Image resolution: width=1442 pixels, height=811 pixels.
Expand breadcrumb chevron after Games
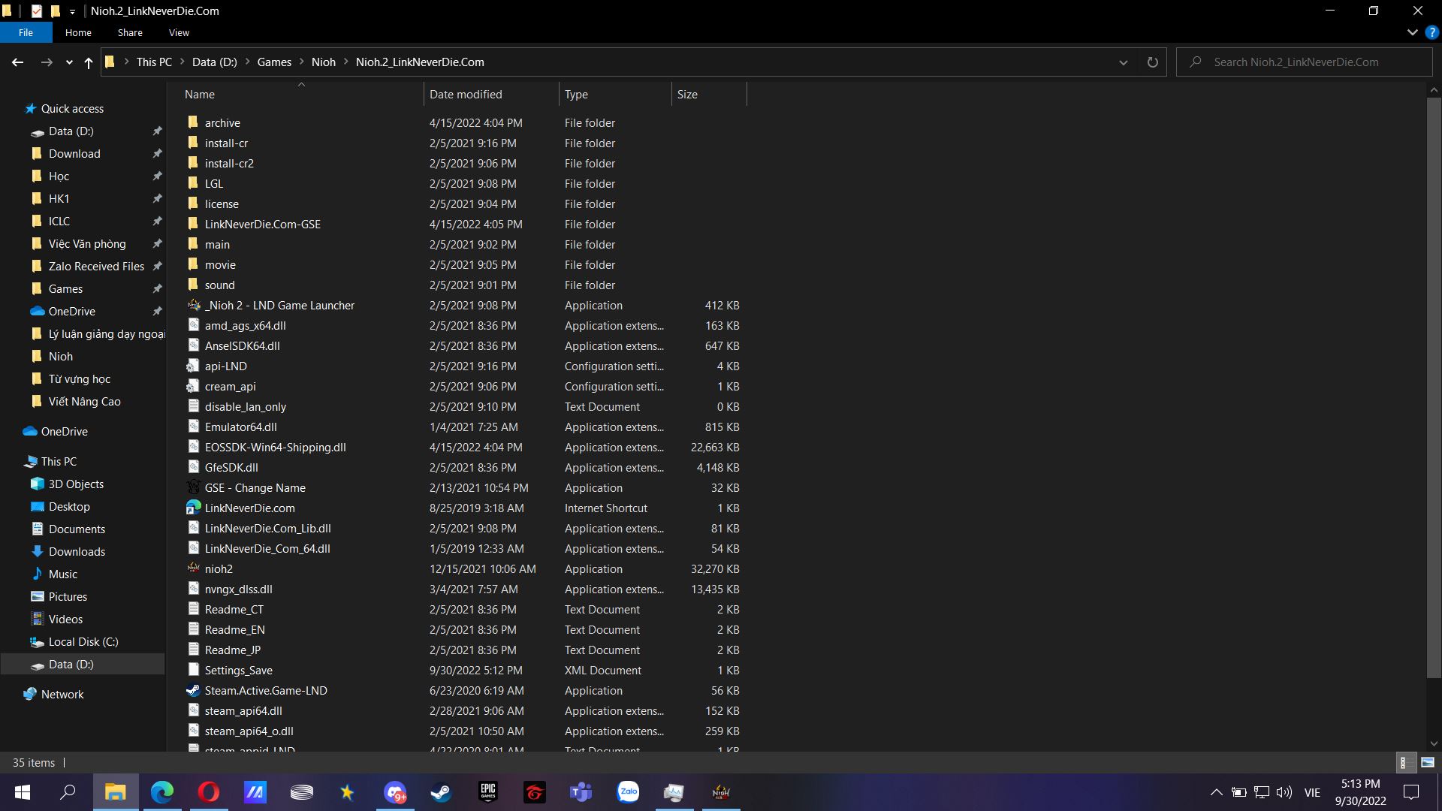pos(302,62)
